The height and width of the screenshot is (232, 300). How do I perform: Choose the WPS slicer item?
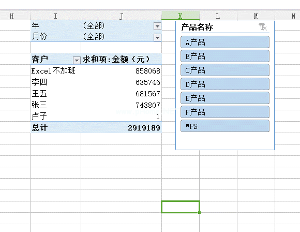(225, 126)
